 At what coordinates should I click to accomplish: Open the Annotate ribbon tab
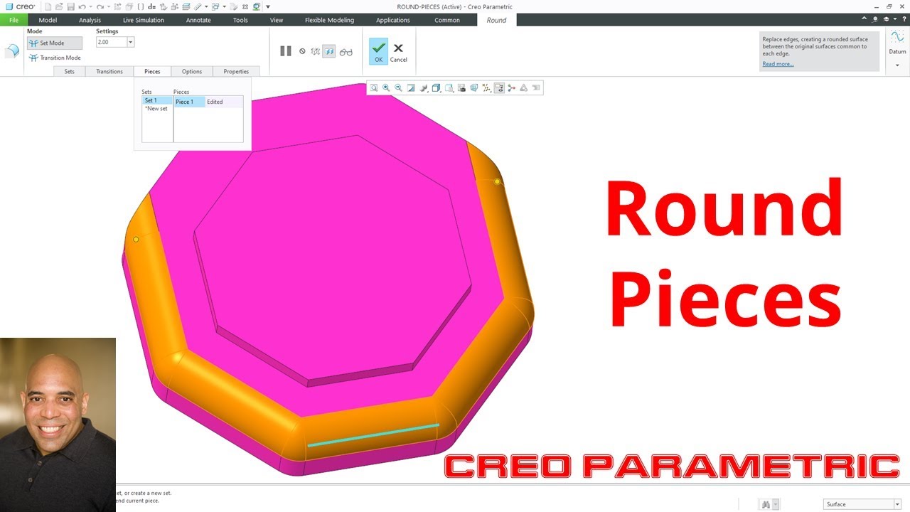point(198,20)
